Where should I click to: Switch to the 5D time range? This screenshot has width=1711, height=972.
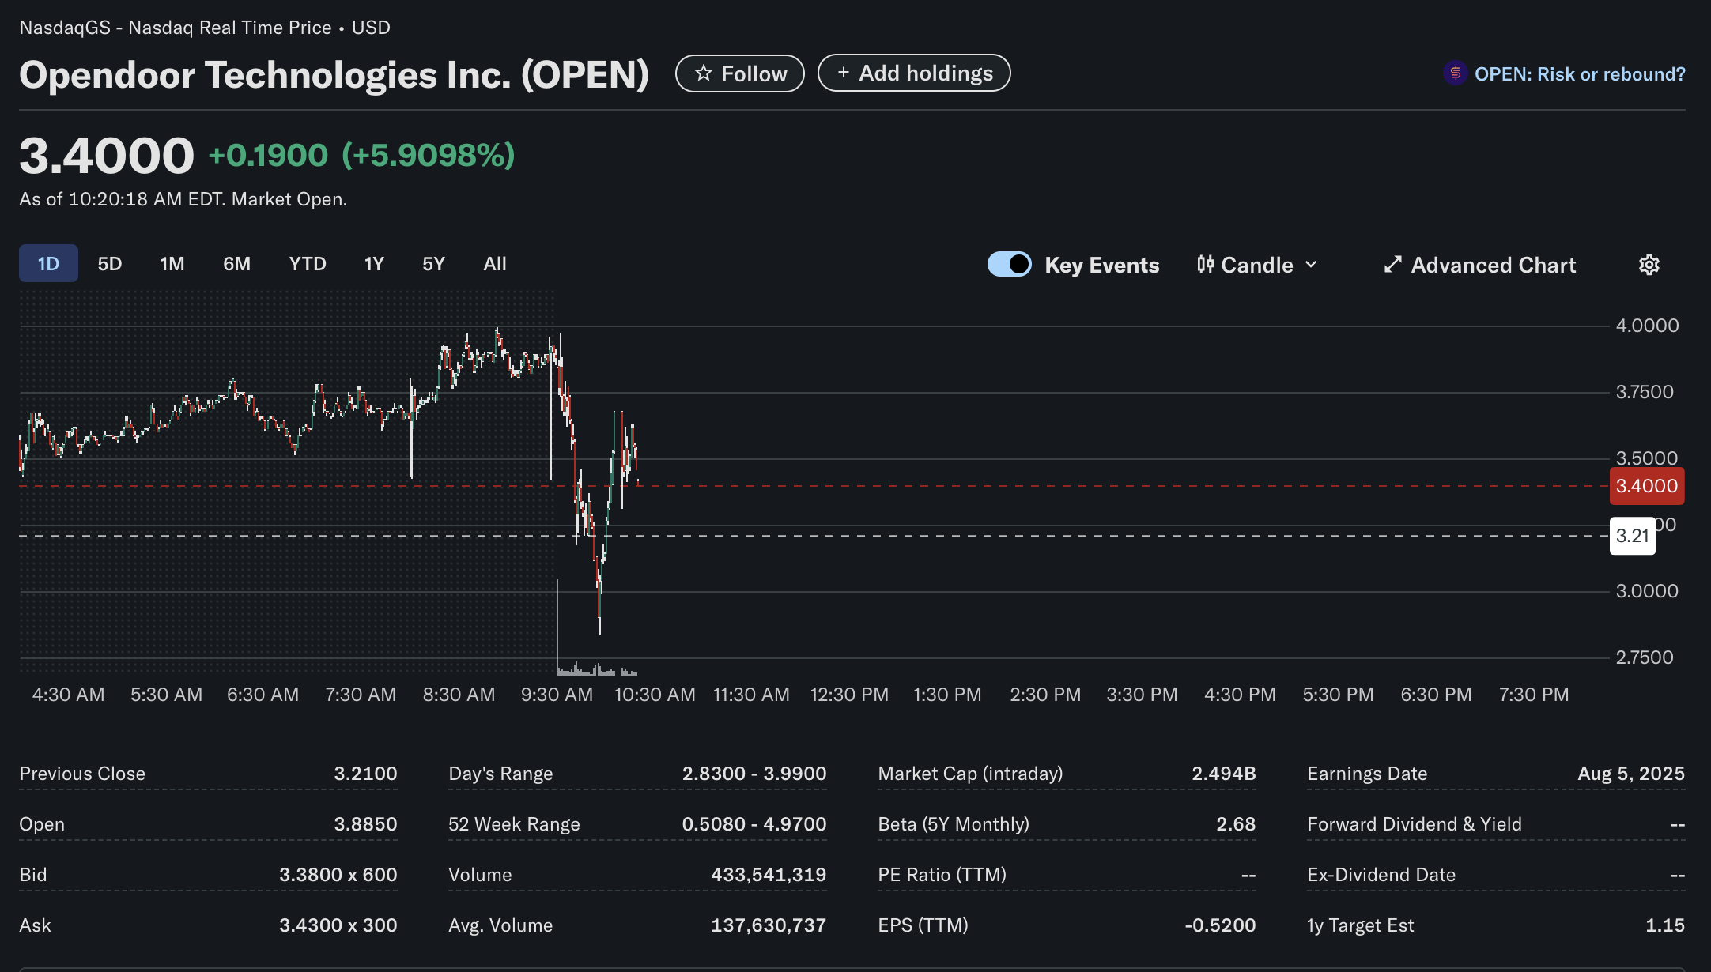click(x=110, y=263)
